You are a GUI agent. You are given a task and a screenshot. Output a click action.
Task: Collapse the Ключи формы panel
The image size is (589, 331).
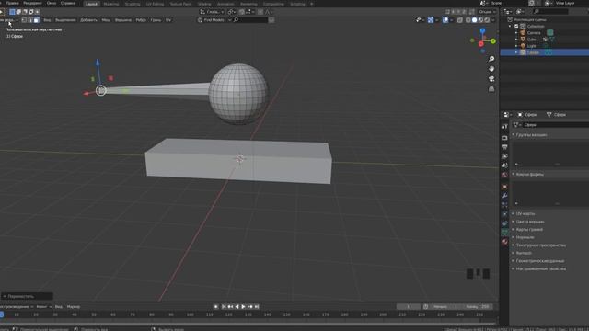coord(530,174)
